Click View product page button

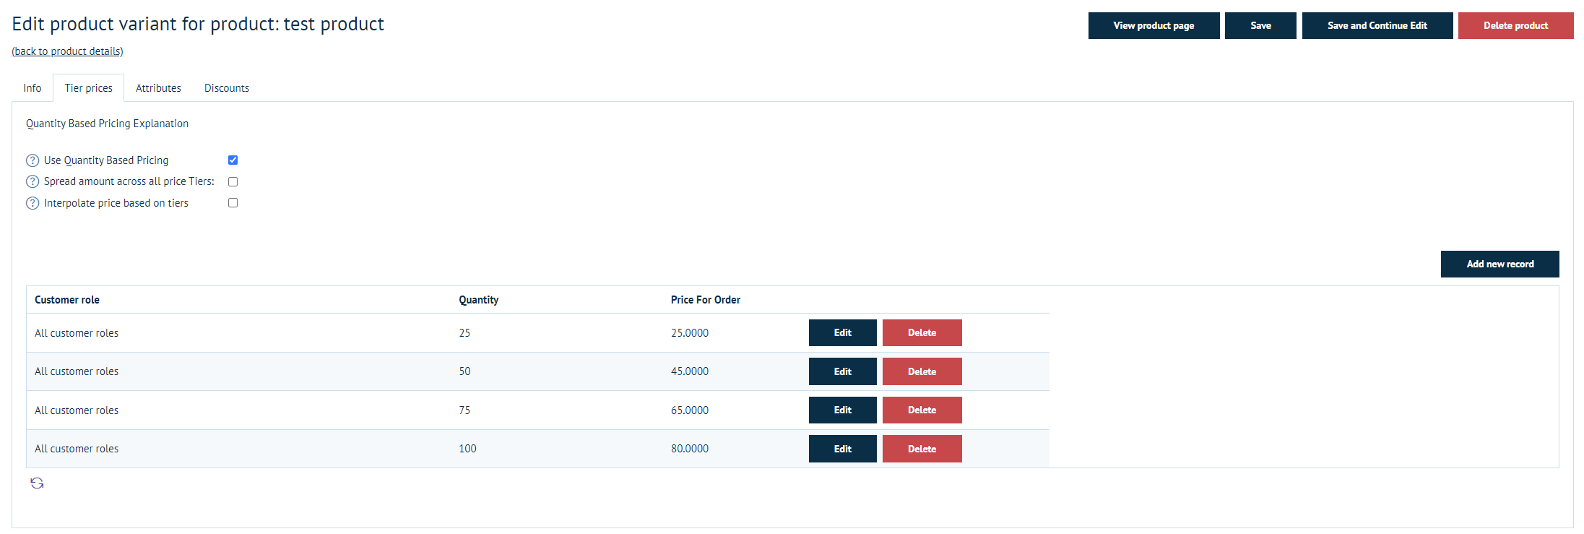1154,25
